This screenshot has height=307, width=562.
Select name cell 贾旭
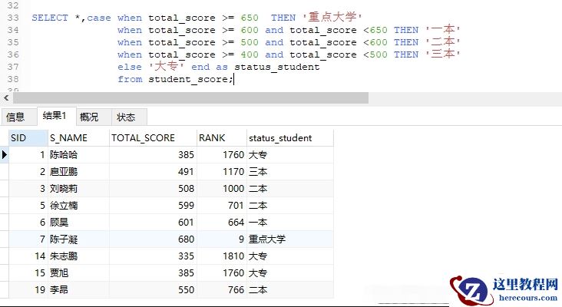pos(78,272)
